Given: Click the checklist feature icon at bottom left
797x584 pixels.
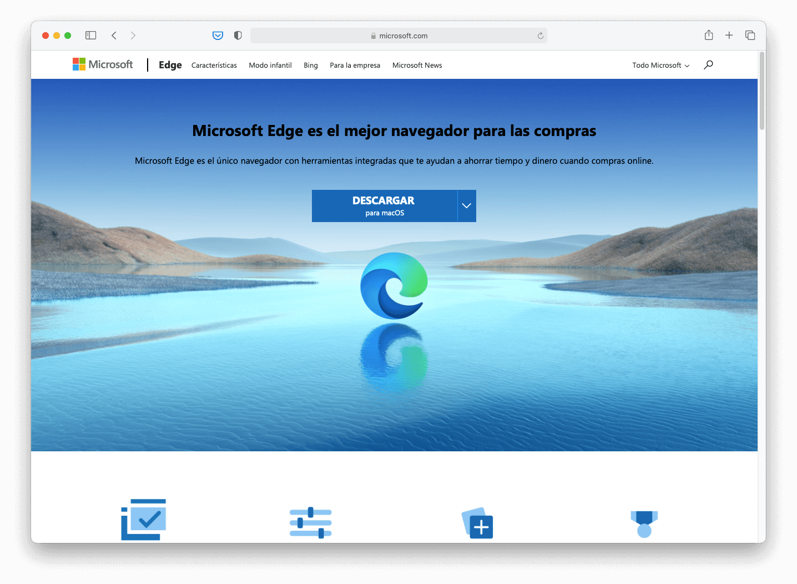Looking at the screenshot, I should tap(143, 520).
